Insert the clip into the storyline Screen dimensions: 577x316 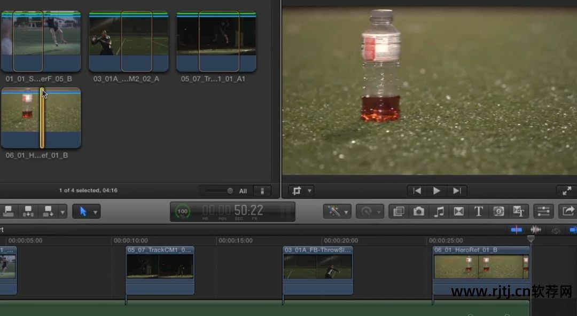pos(28,211)
